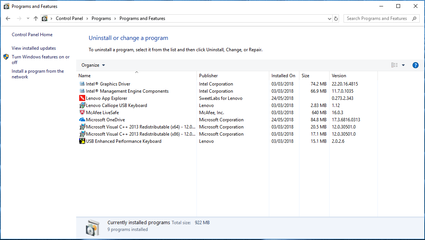The image size is (425, 240).
Task: Click the Lenovo Calliope USB Keyboard icon
Action: coord(82,105)
